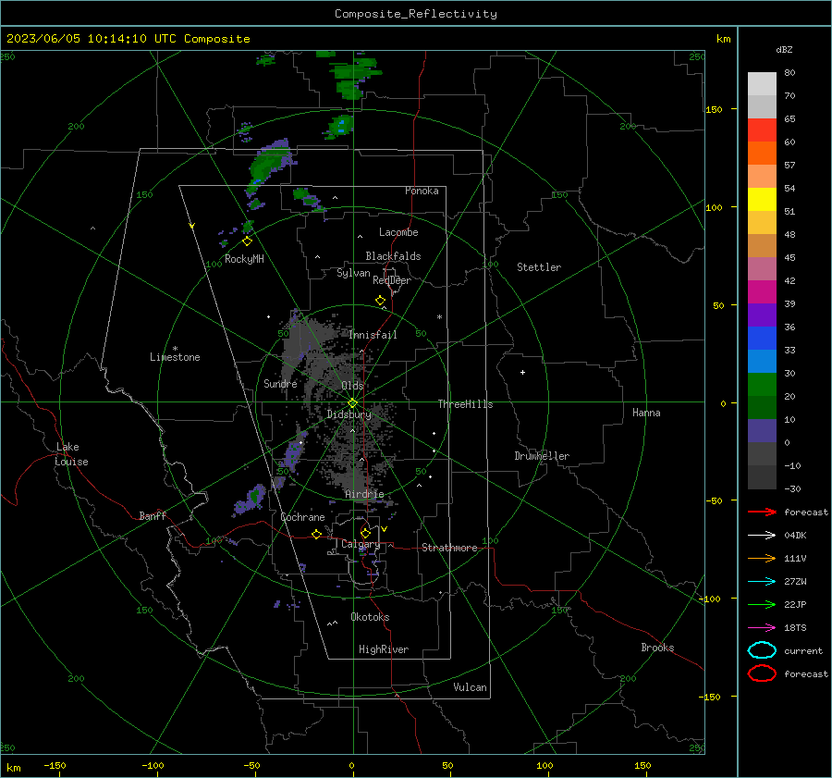Click the Hanna label
The height and width of the screenshot is (778, 832).
646,413
